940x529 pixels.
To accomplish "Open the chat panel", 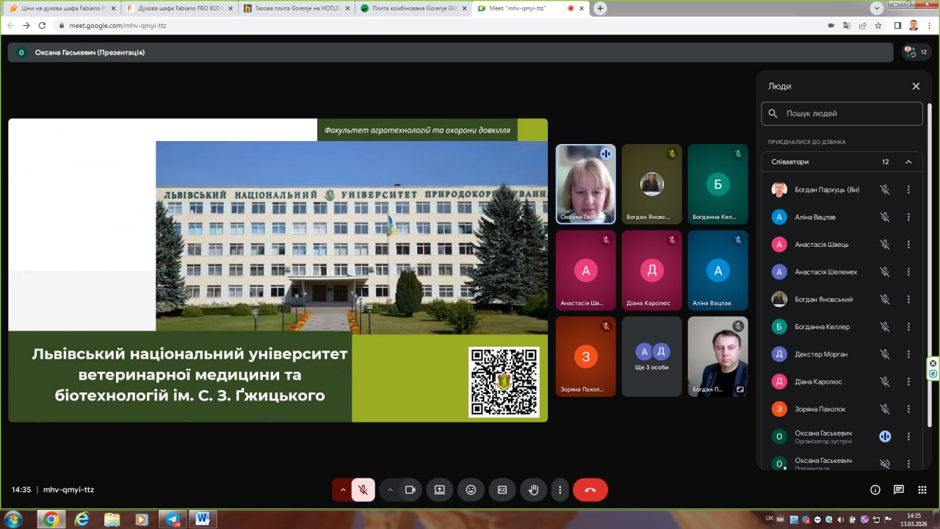I will tap(898, 490).
